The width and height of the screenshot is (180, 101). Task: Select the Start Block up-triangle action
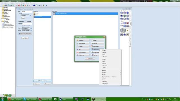121,23
